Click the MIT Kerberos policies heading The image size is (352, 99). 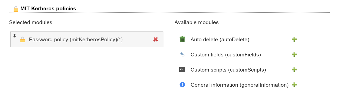point(48,9)
